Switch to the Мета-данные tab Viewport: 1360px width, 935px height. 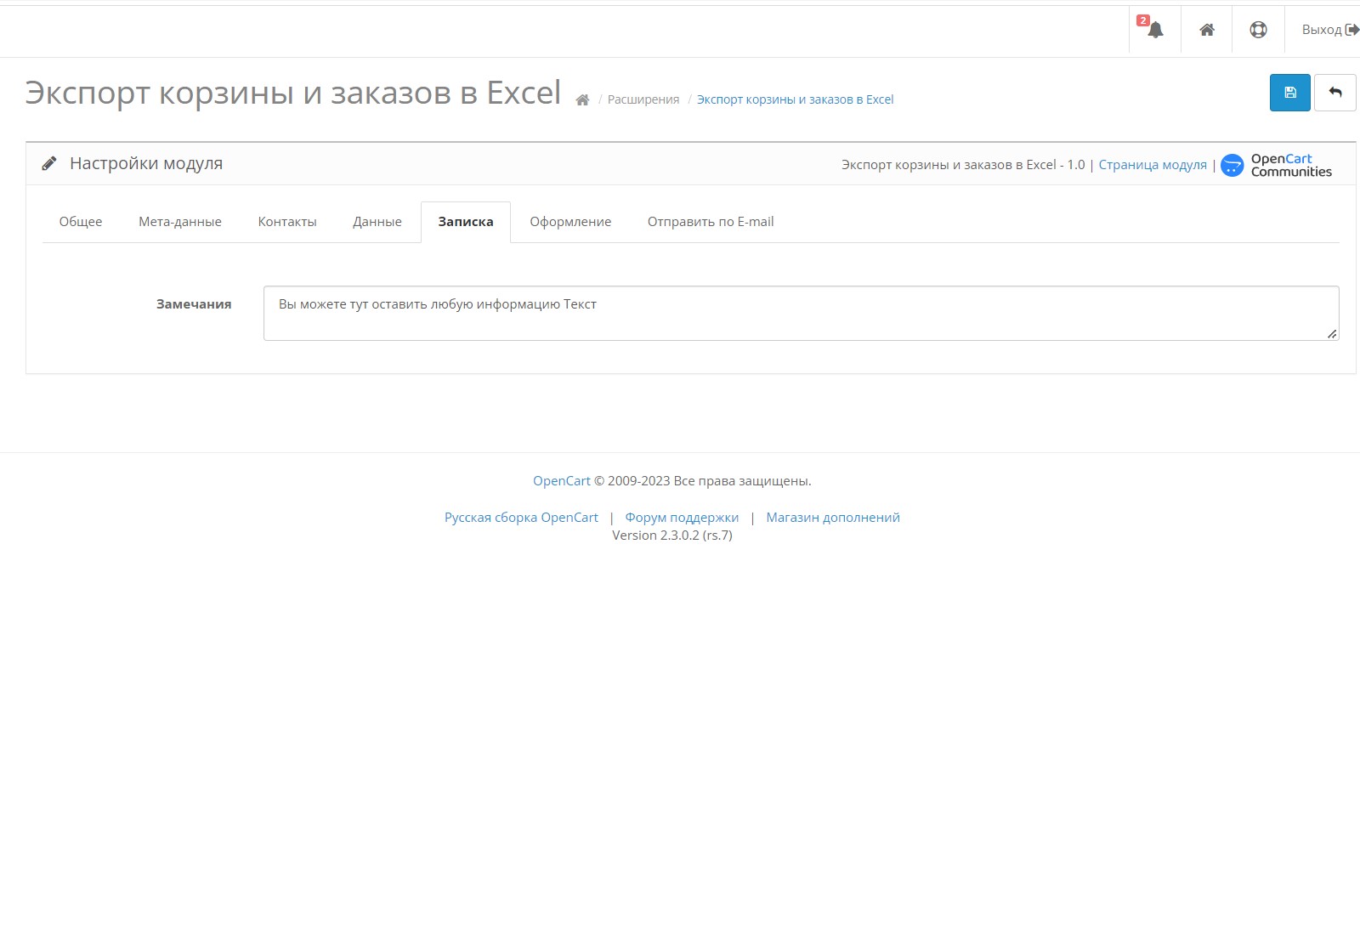coord(180,222)
